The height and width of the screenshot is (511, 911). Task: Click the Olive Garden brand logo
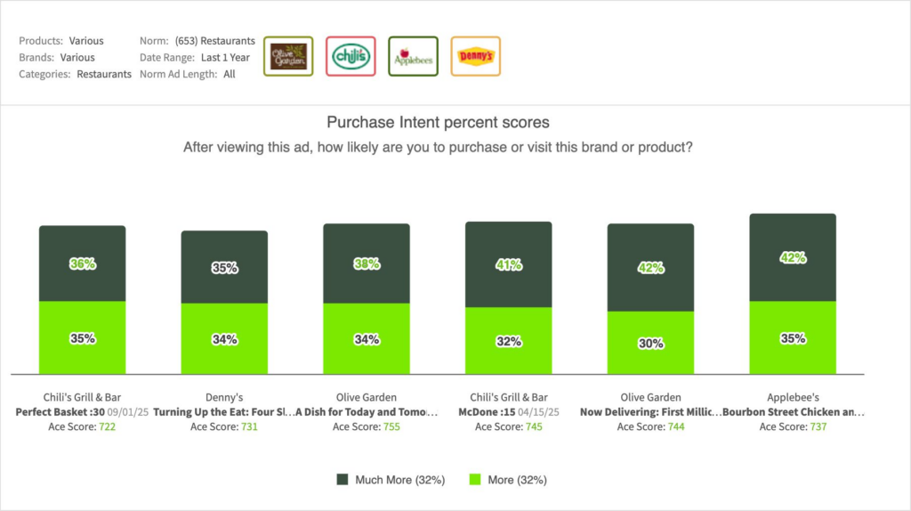289,56
